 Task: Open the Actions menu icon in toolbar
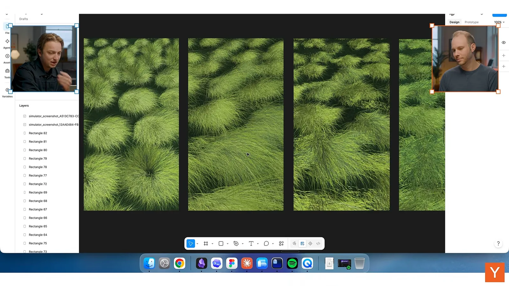click(281, 244)
